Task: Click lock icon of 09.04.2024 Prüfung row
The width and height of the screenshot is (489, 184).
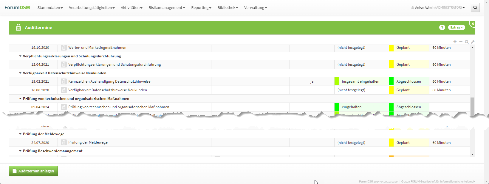Action: pyautogui.click(x=64, y=107)
